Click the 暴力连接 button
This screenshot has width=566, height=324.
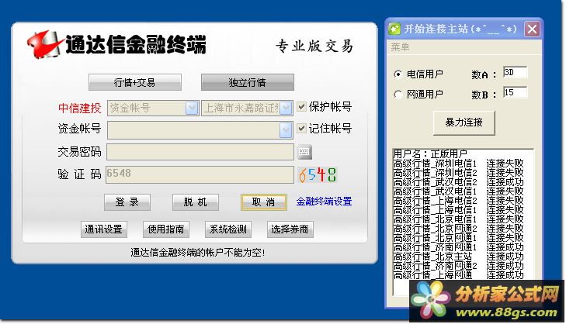(464, 123)
